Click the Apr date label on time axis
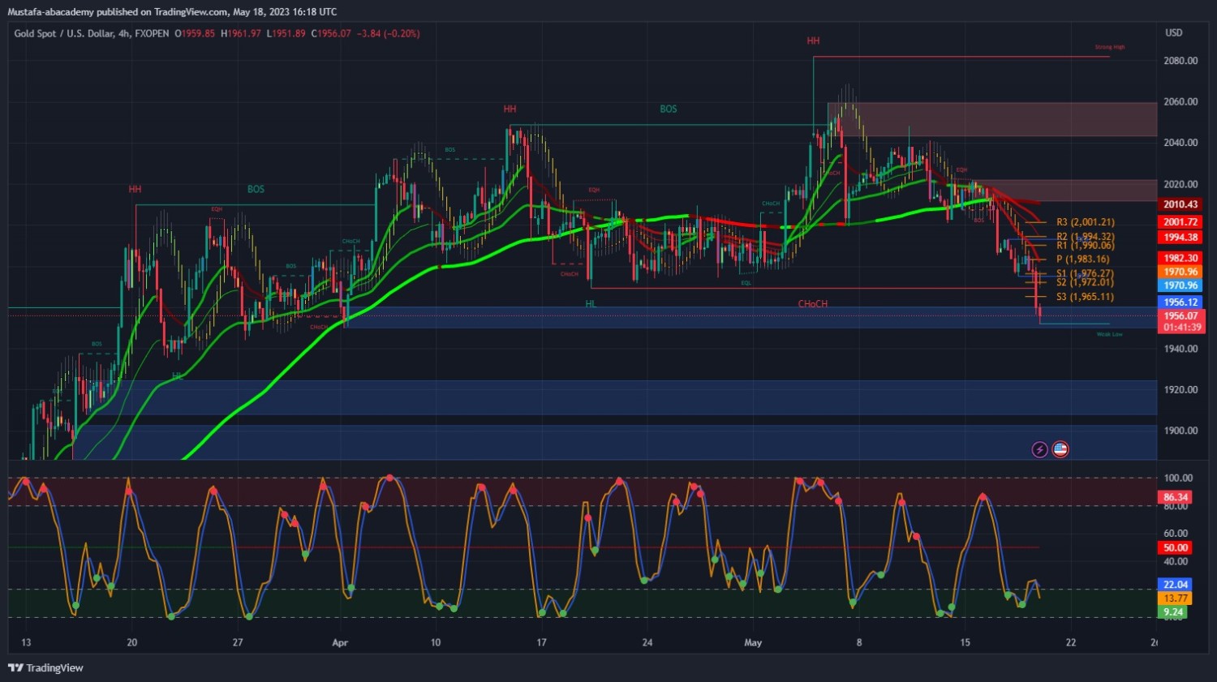 (x=340, y=642)
